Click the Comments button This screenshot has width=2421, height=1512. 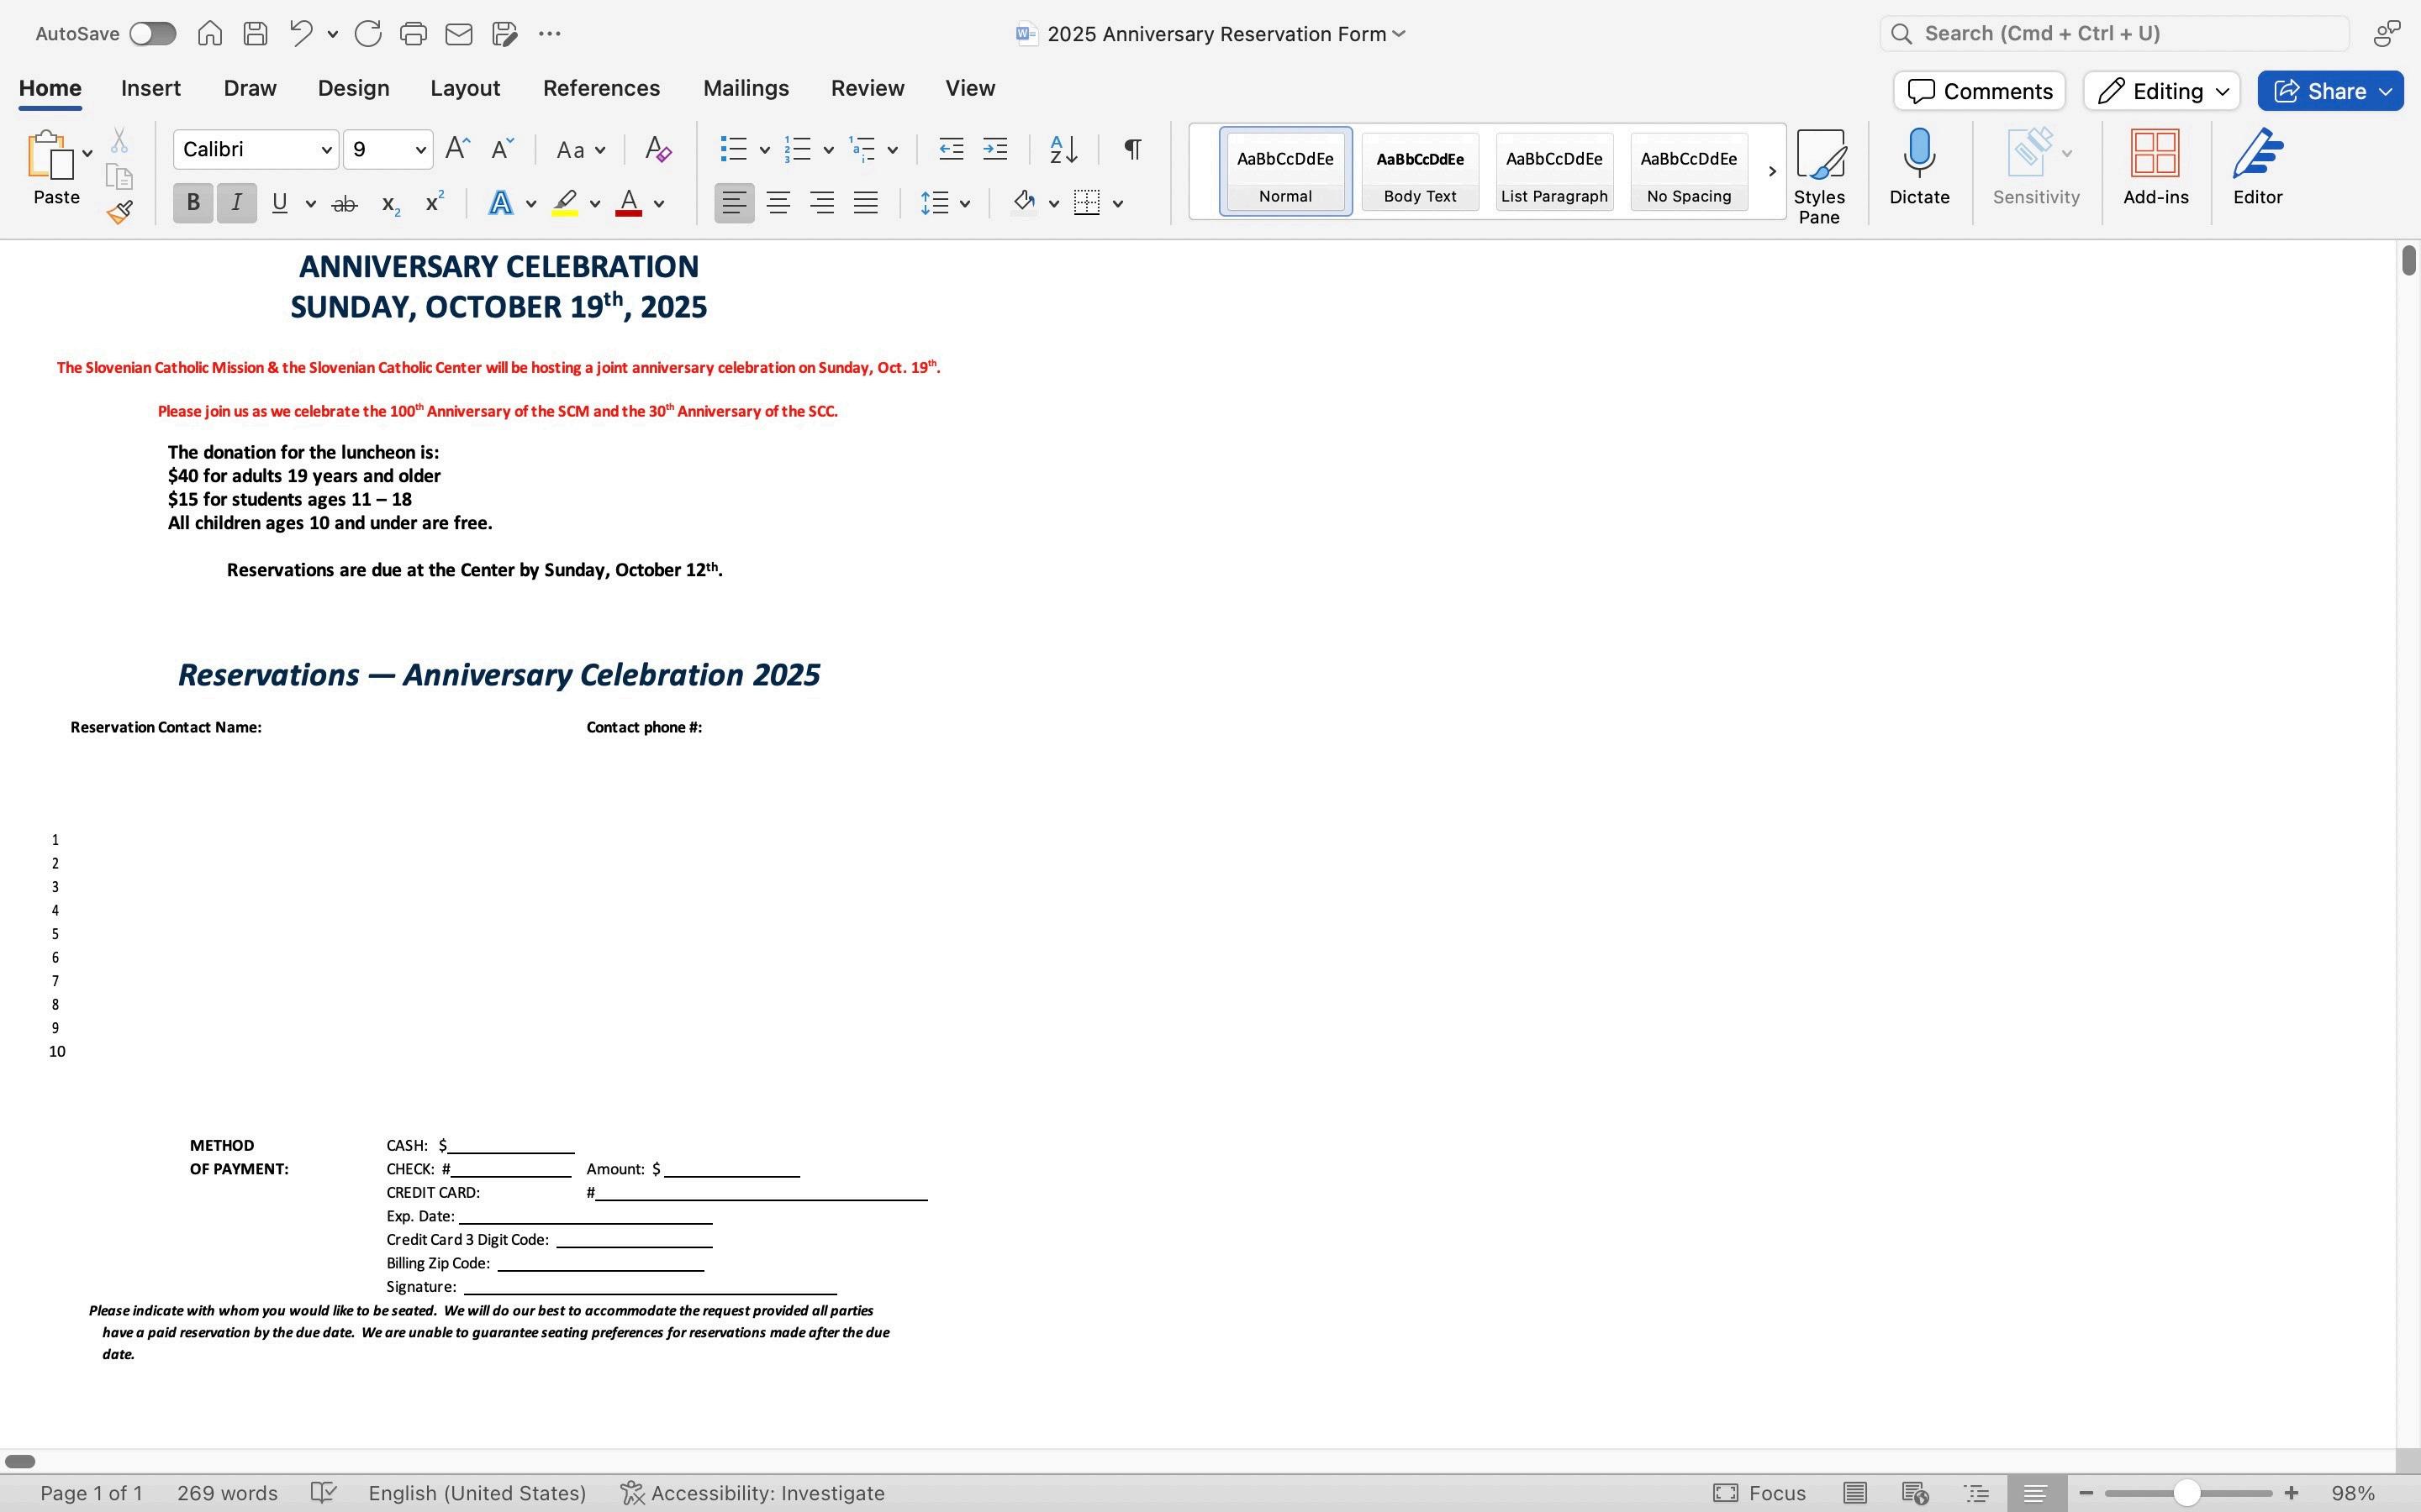[1978, 91]
